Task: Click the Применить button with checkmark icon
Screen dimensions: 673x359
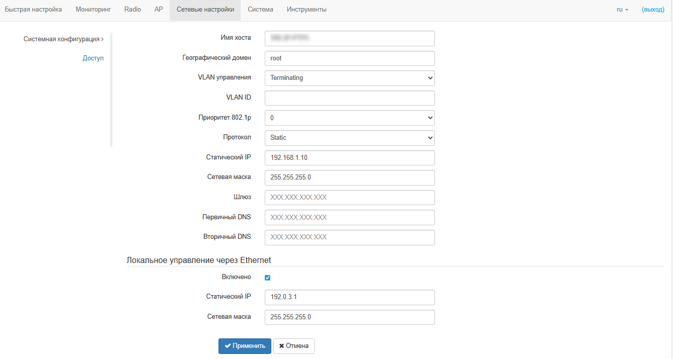Action: [x=245, y=346]
